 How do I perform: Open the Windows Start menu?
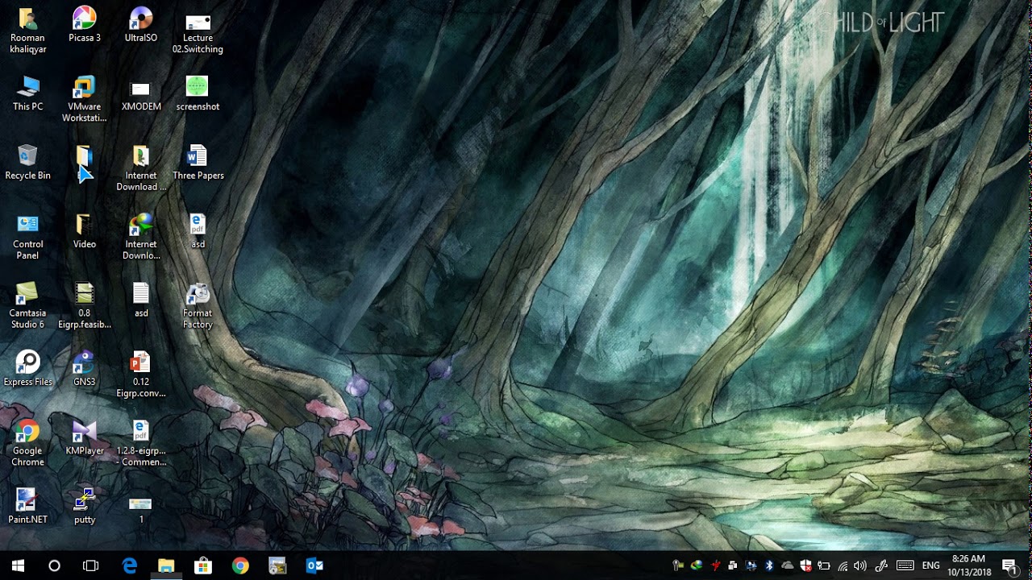18,565
